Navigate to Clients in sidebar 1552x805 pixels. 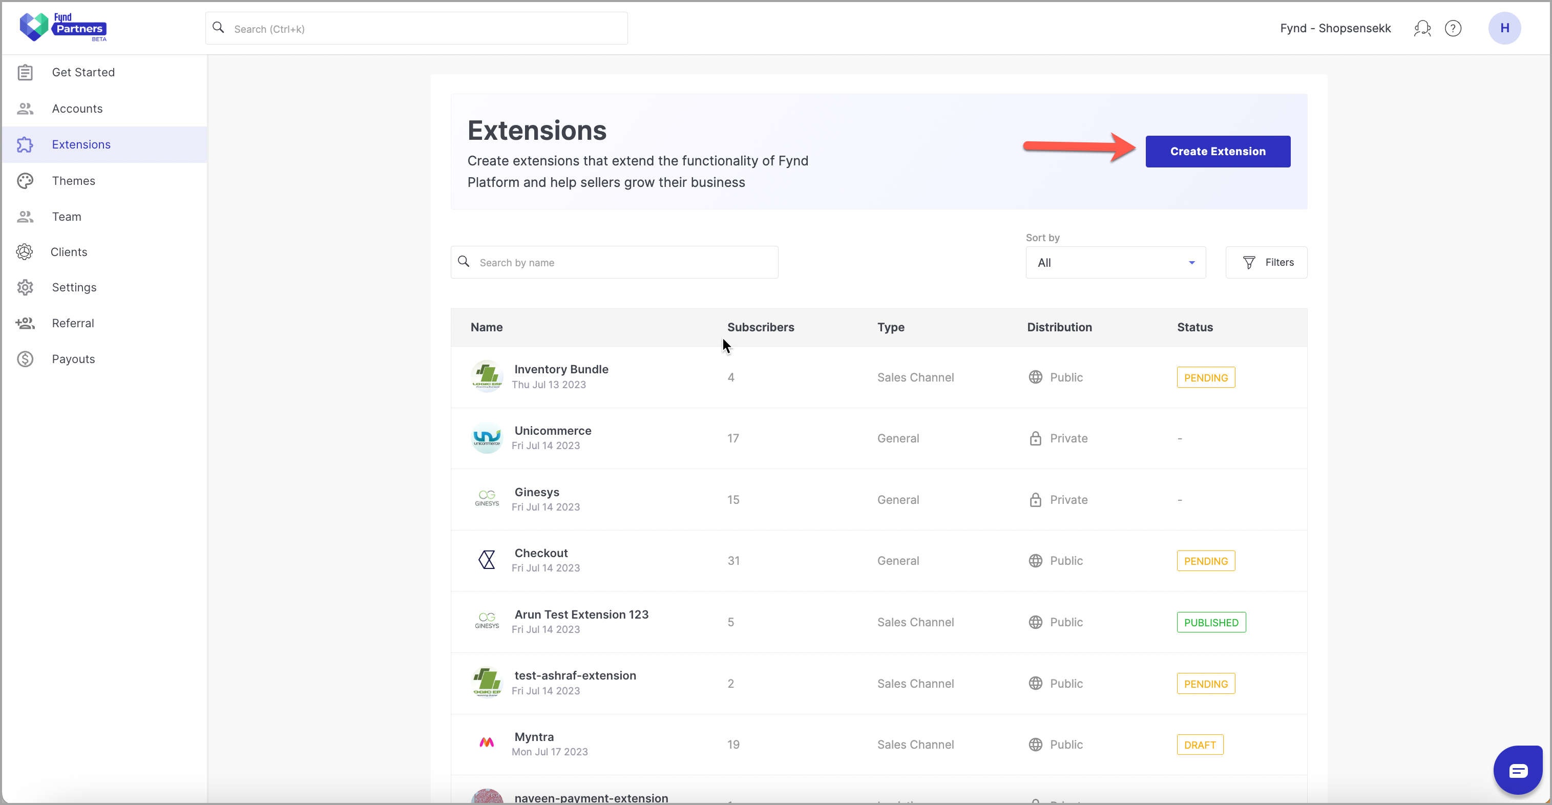[105, 252]
